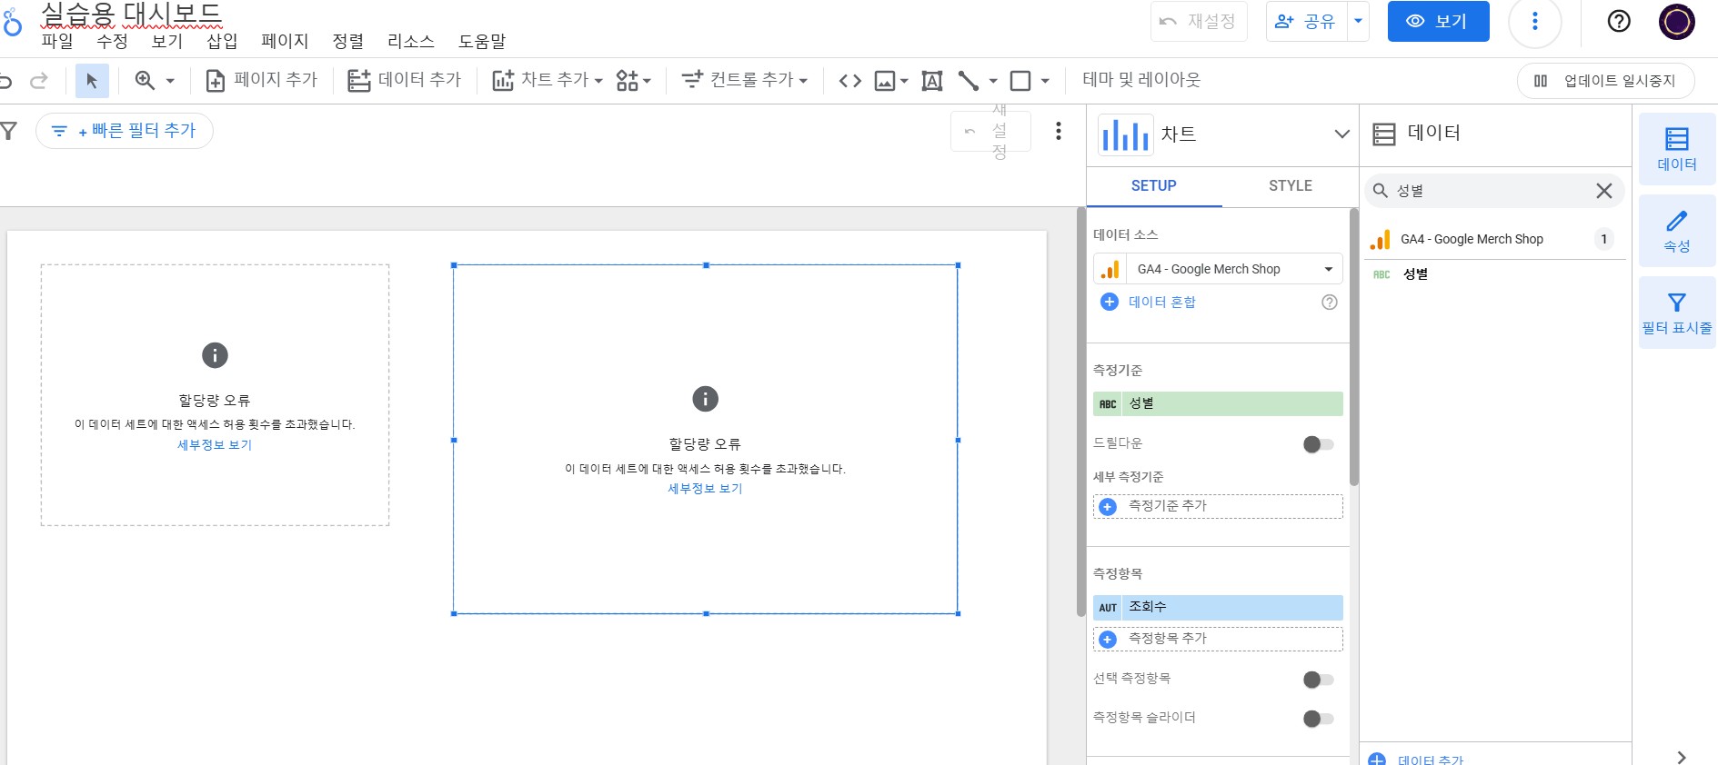The width and height of the screenshot is (1718, 765).
Task: Collapse side panel chevron at bottom right
Action: [x=1681, y=757]
